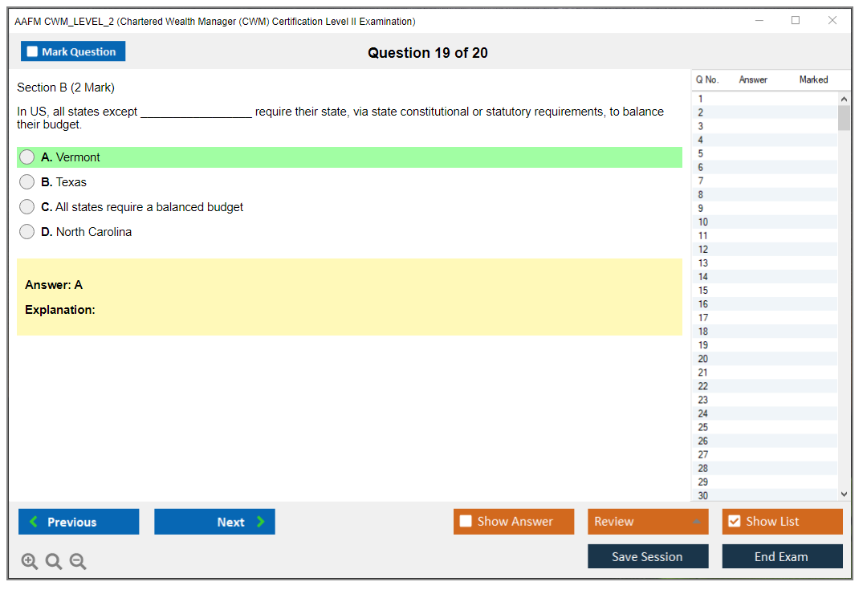This screenshot has height=590, width=863.
Task: Maximize the exam window
Action: click(796, 21)
